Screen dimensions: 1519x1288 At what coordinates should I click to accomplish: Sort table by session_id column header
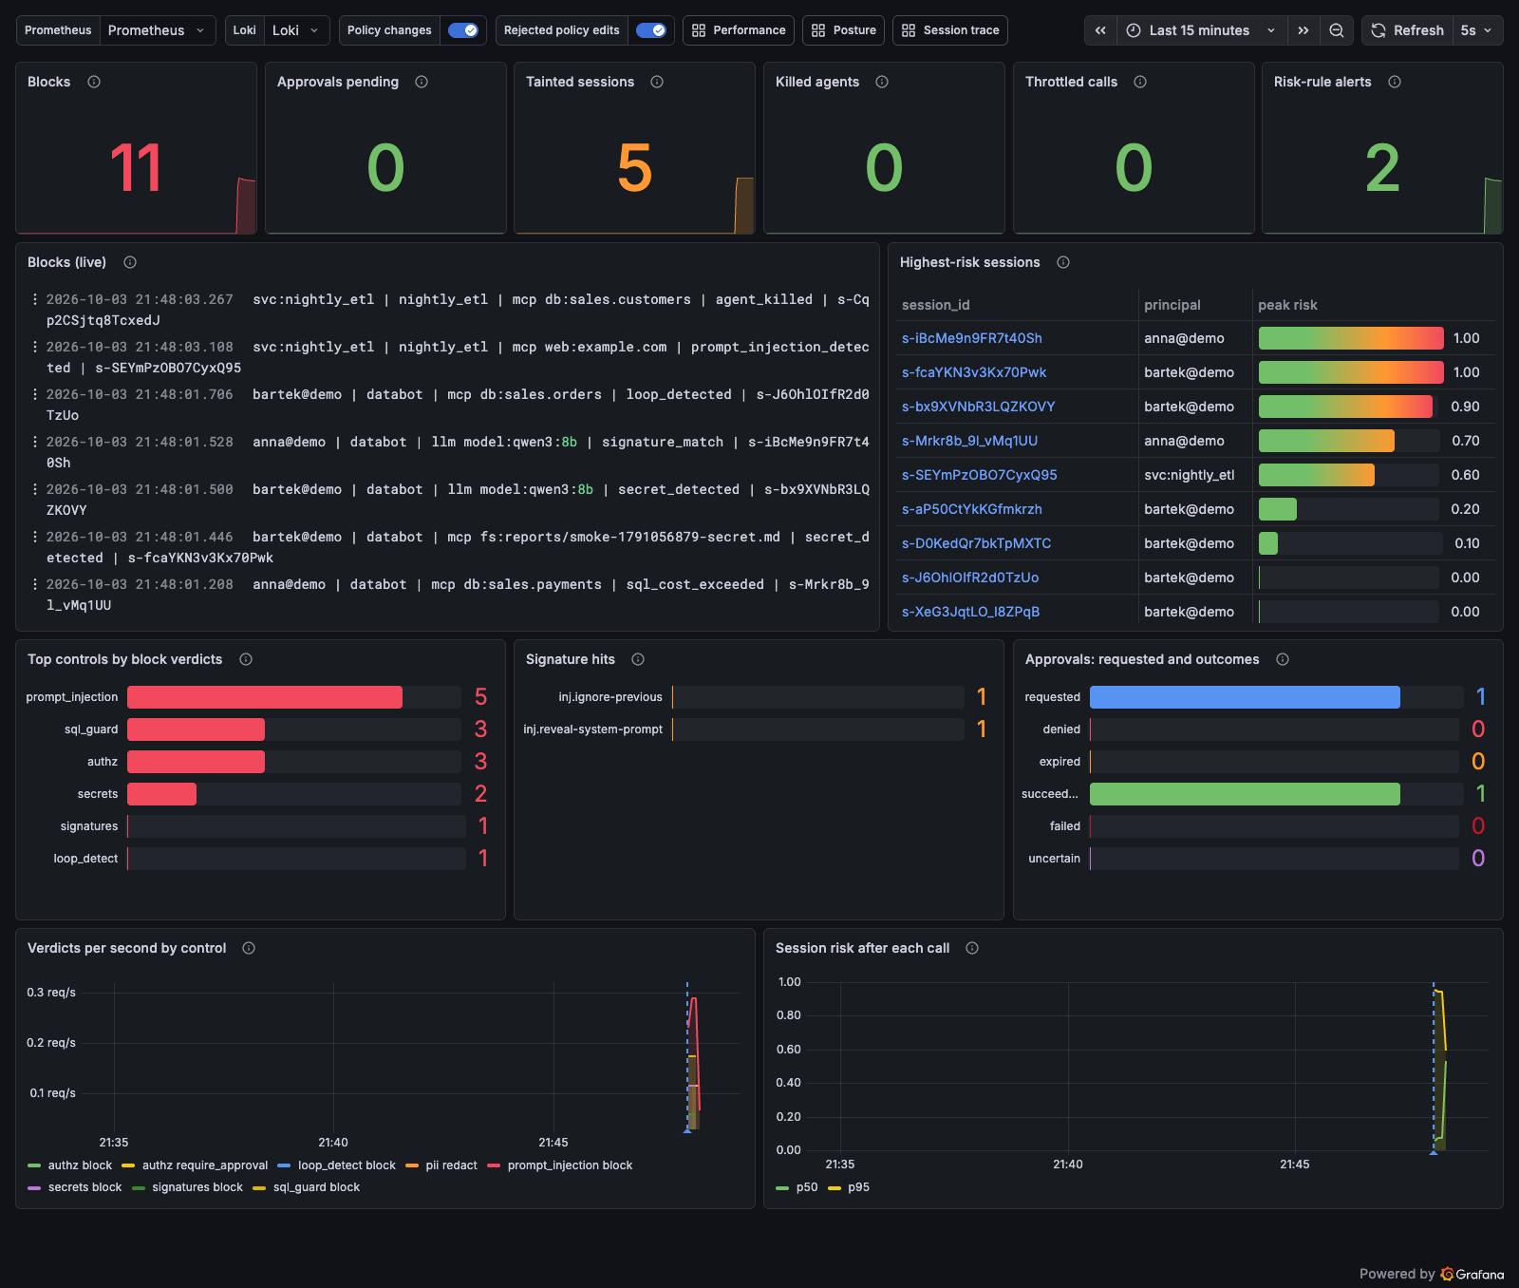pos(935,305)
